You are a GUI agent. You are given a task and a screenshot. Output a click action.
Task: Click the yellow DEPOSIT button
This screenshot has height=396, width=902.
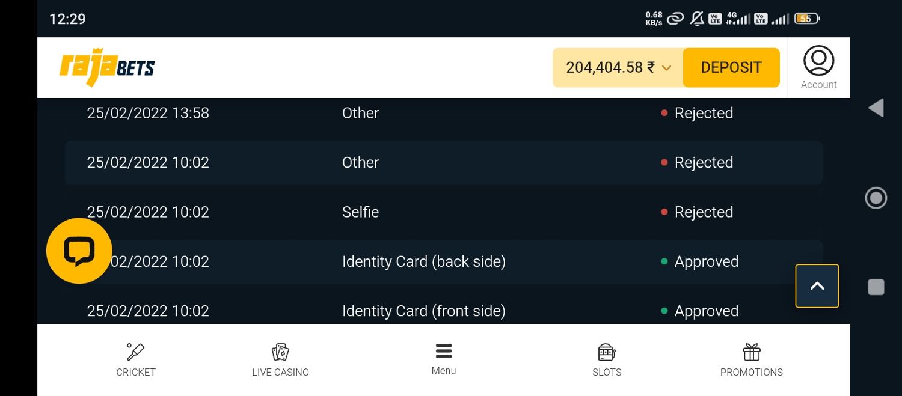[731, 67]
